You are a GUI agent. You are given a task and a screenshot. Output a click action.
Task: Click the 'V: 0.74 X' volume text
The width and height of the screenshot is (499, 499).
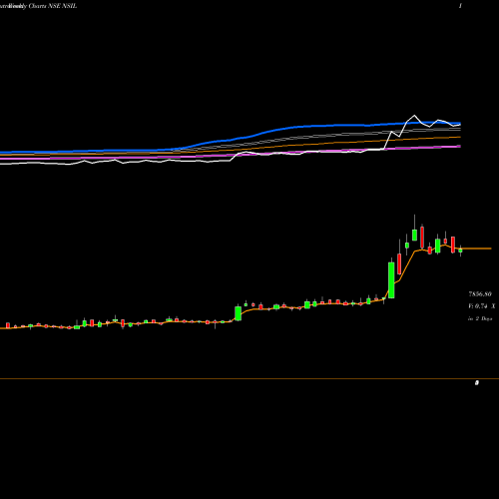(481, 306)
